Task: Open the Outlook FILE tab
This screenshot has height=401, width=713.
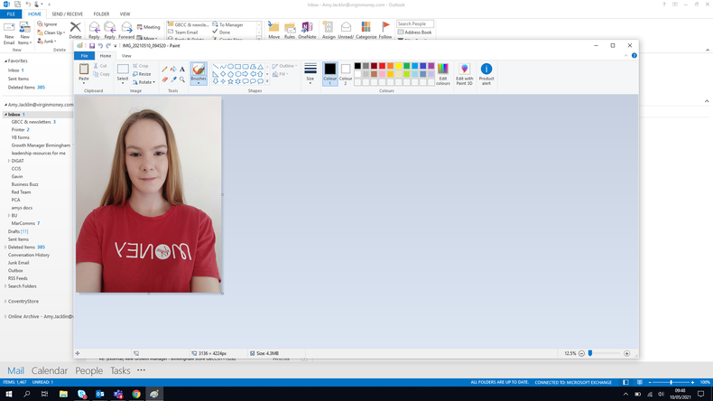Action: point(11,14)
